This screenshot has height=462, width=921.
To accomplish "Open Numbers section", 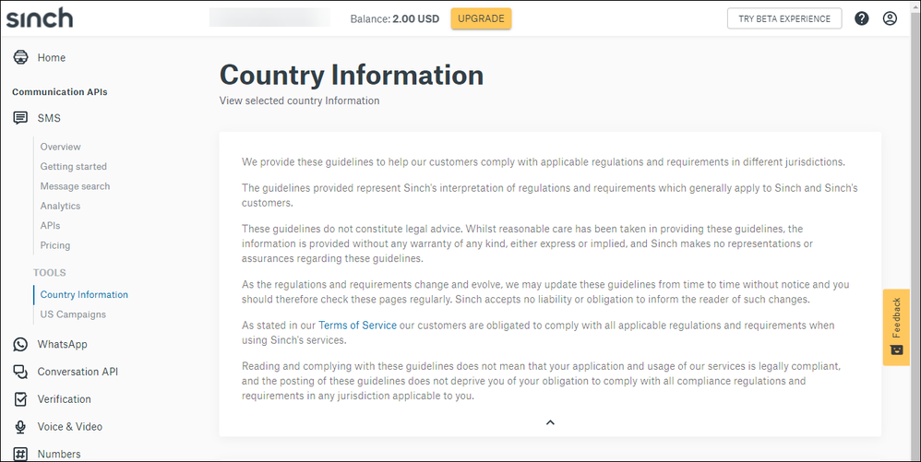I will tap(59, 454).
